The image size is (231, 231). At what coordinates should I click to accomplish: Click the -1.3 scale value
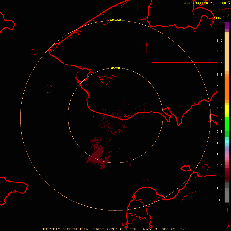218,188
